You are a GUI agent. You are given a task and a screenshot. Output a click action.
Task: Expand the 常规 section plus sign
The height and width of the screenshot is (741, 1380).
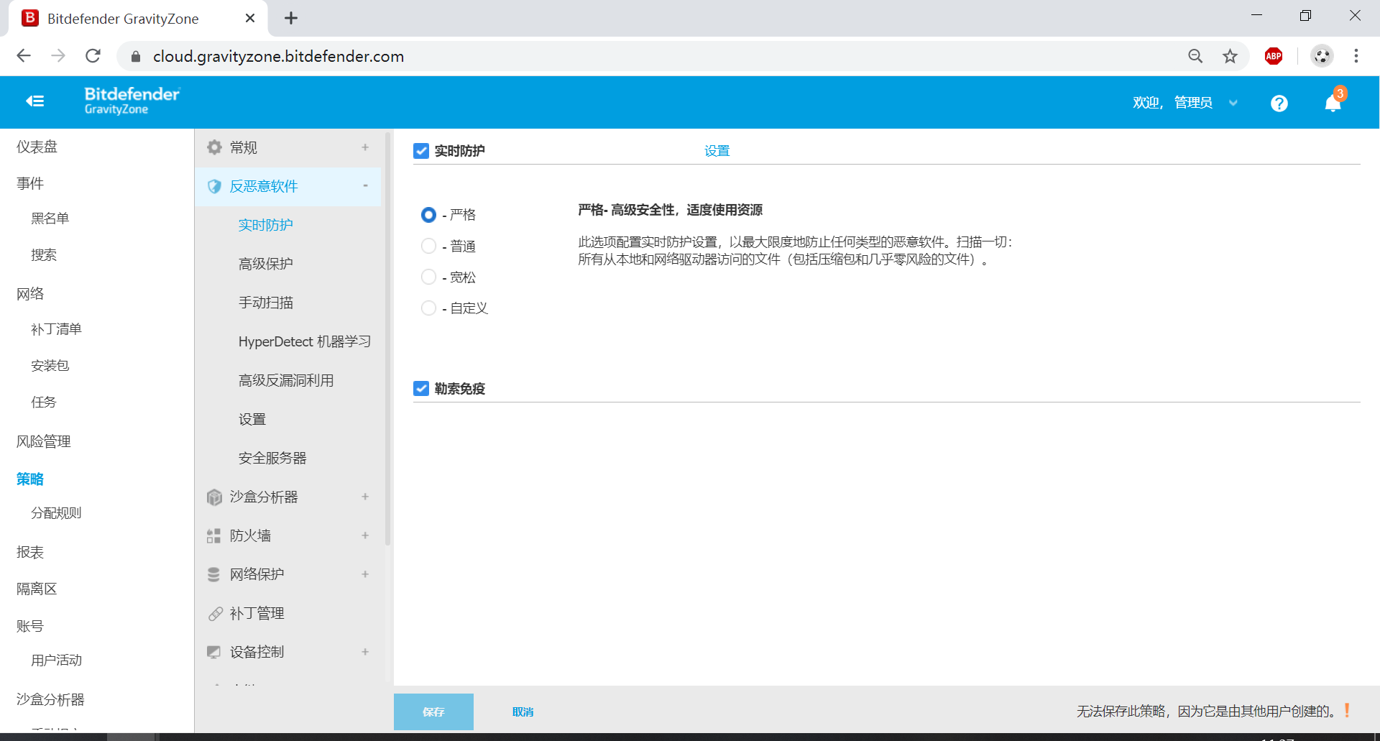[365, 147]
